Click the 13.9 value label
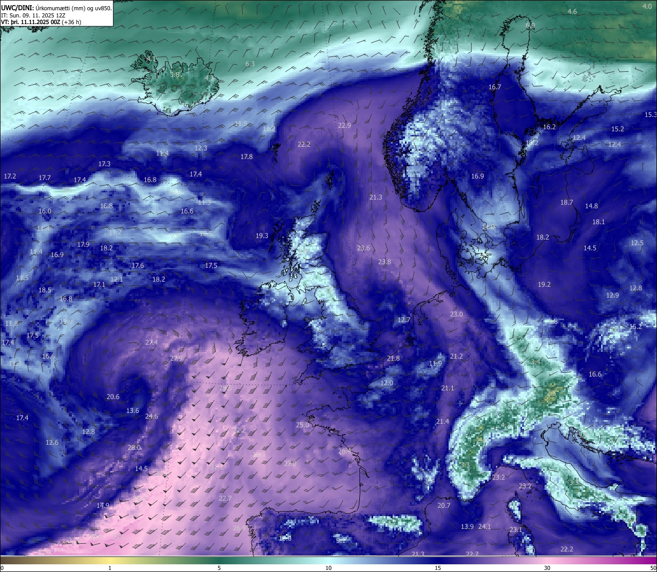Screen dimensions: 657x572 [x=467, y=527]
